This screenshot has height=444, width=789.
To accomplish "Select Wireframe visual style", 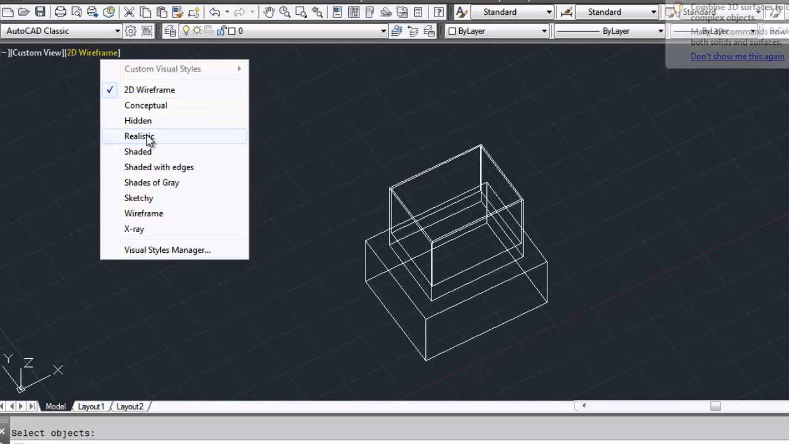I will [174, 213].
